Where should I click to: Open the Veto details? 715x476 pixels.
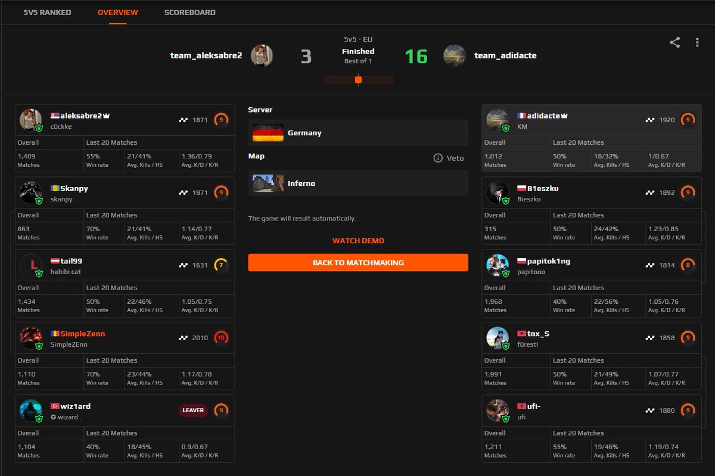(448, 158)
